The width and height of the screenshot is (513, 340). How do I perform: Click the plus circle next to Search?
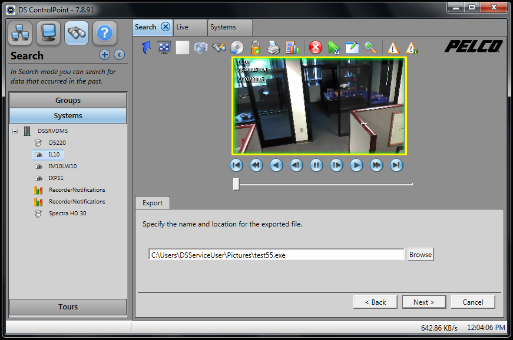pos(105,55)
